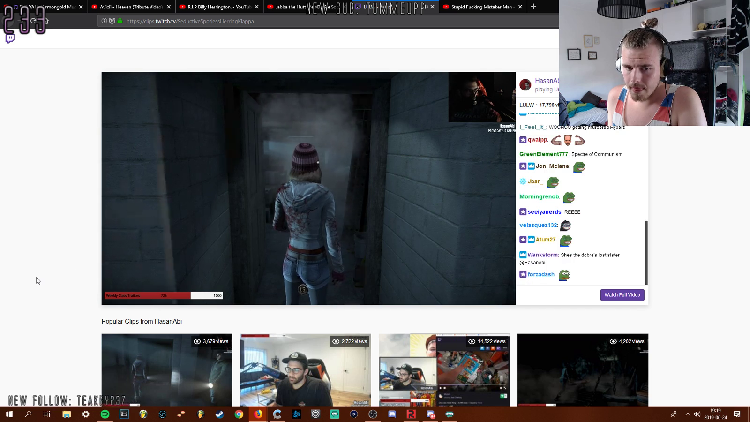This screenshot has width=750, height=422.
Task: Click snowflake badge beside Jbar_
Action: pos(523,181)
